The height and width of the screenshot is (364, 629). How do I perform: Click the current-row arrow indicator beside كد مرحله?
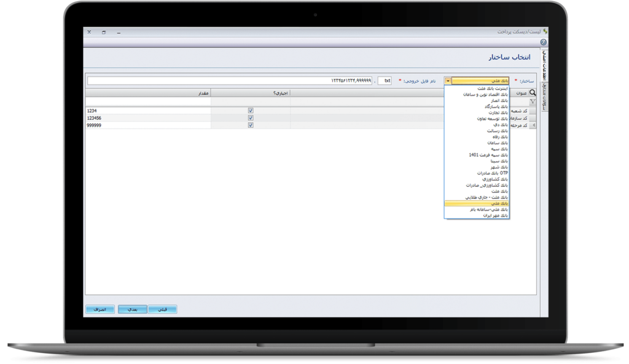(533, 125)
